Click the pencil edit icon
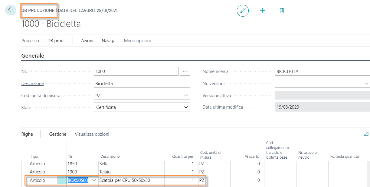Screen dimensions: 370x187 point(243,11)
